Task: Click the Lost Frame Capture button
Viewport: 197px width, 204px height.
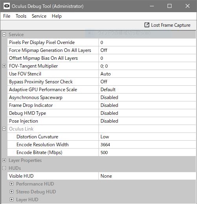Action: pyautogui.click(x=167, y=25)
